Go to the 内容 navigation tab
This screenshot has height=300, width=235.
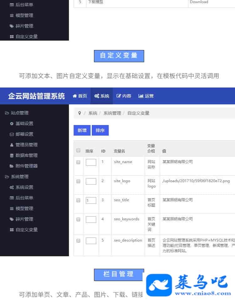pyautogui.click(x=124, y=96)
